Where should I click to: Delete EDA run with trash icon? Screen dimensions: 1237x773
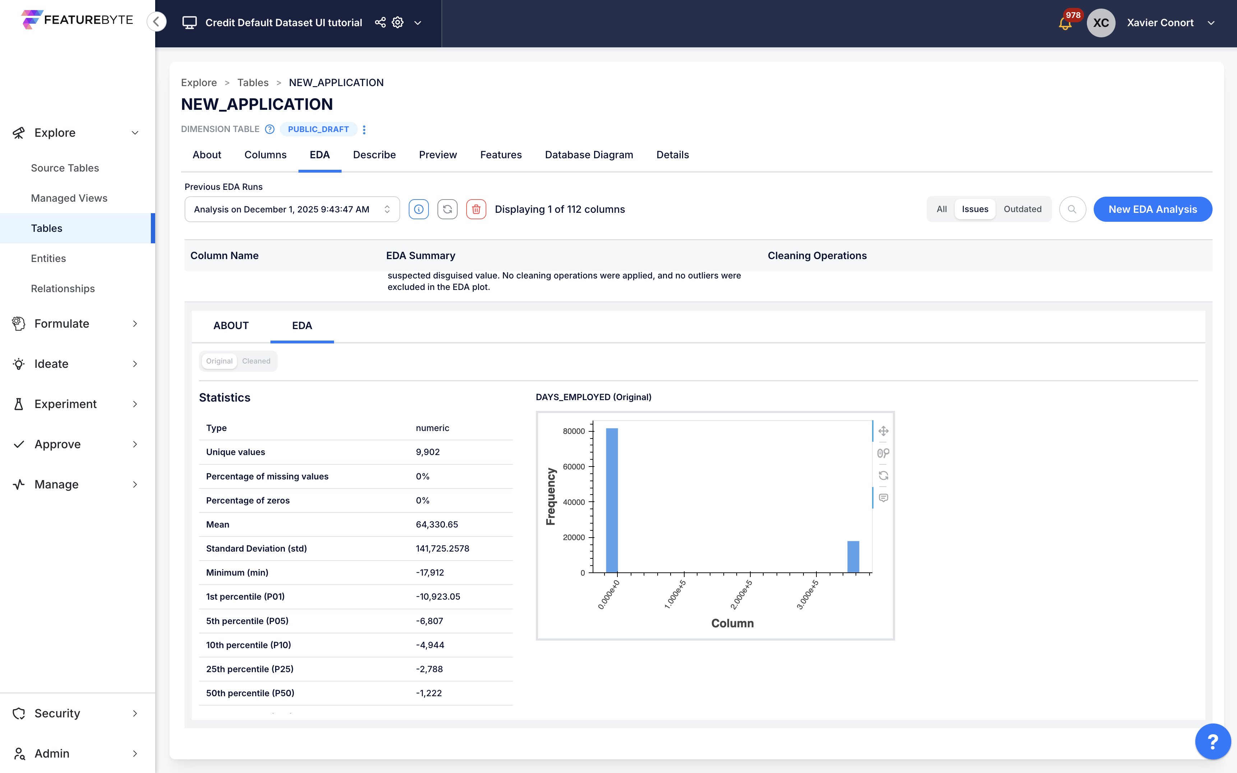(x=476, y=209)
